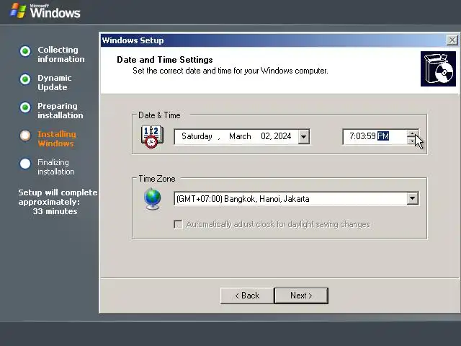The height and width of the screenshot is (346, 461).
Task: Open the date picker dropdown arrow
Action: (304, 136)
